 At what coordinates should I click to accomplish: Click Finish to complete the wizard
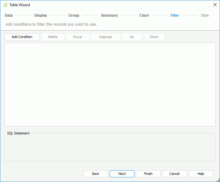148,174
